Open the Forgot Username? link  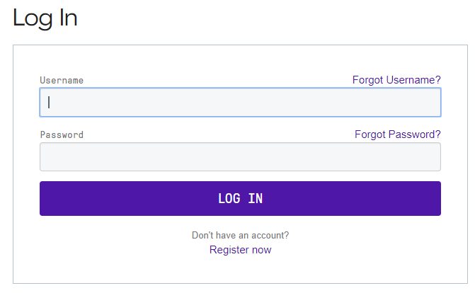396,80
